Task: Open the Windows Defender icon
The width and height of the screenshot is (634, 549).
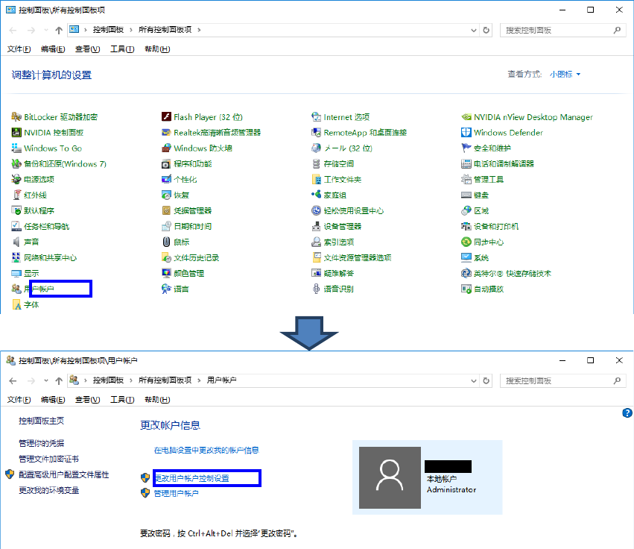Action: tap(466, 132)
